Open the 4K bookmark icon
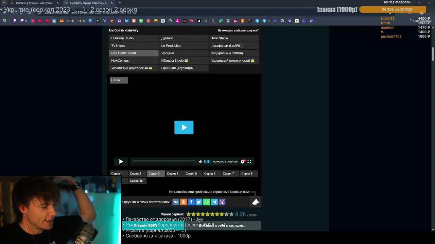Viewport: 435px width, 244px height. tap(192, 21)
